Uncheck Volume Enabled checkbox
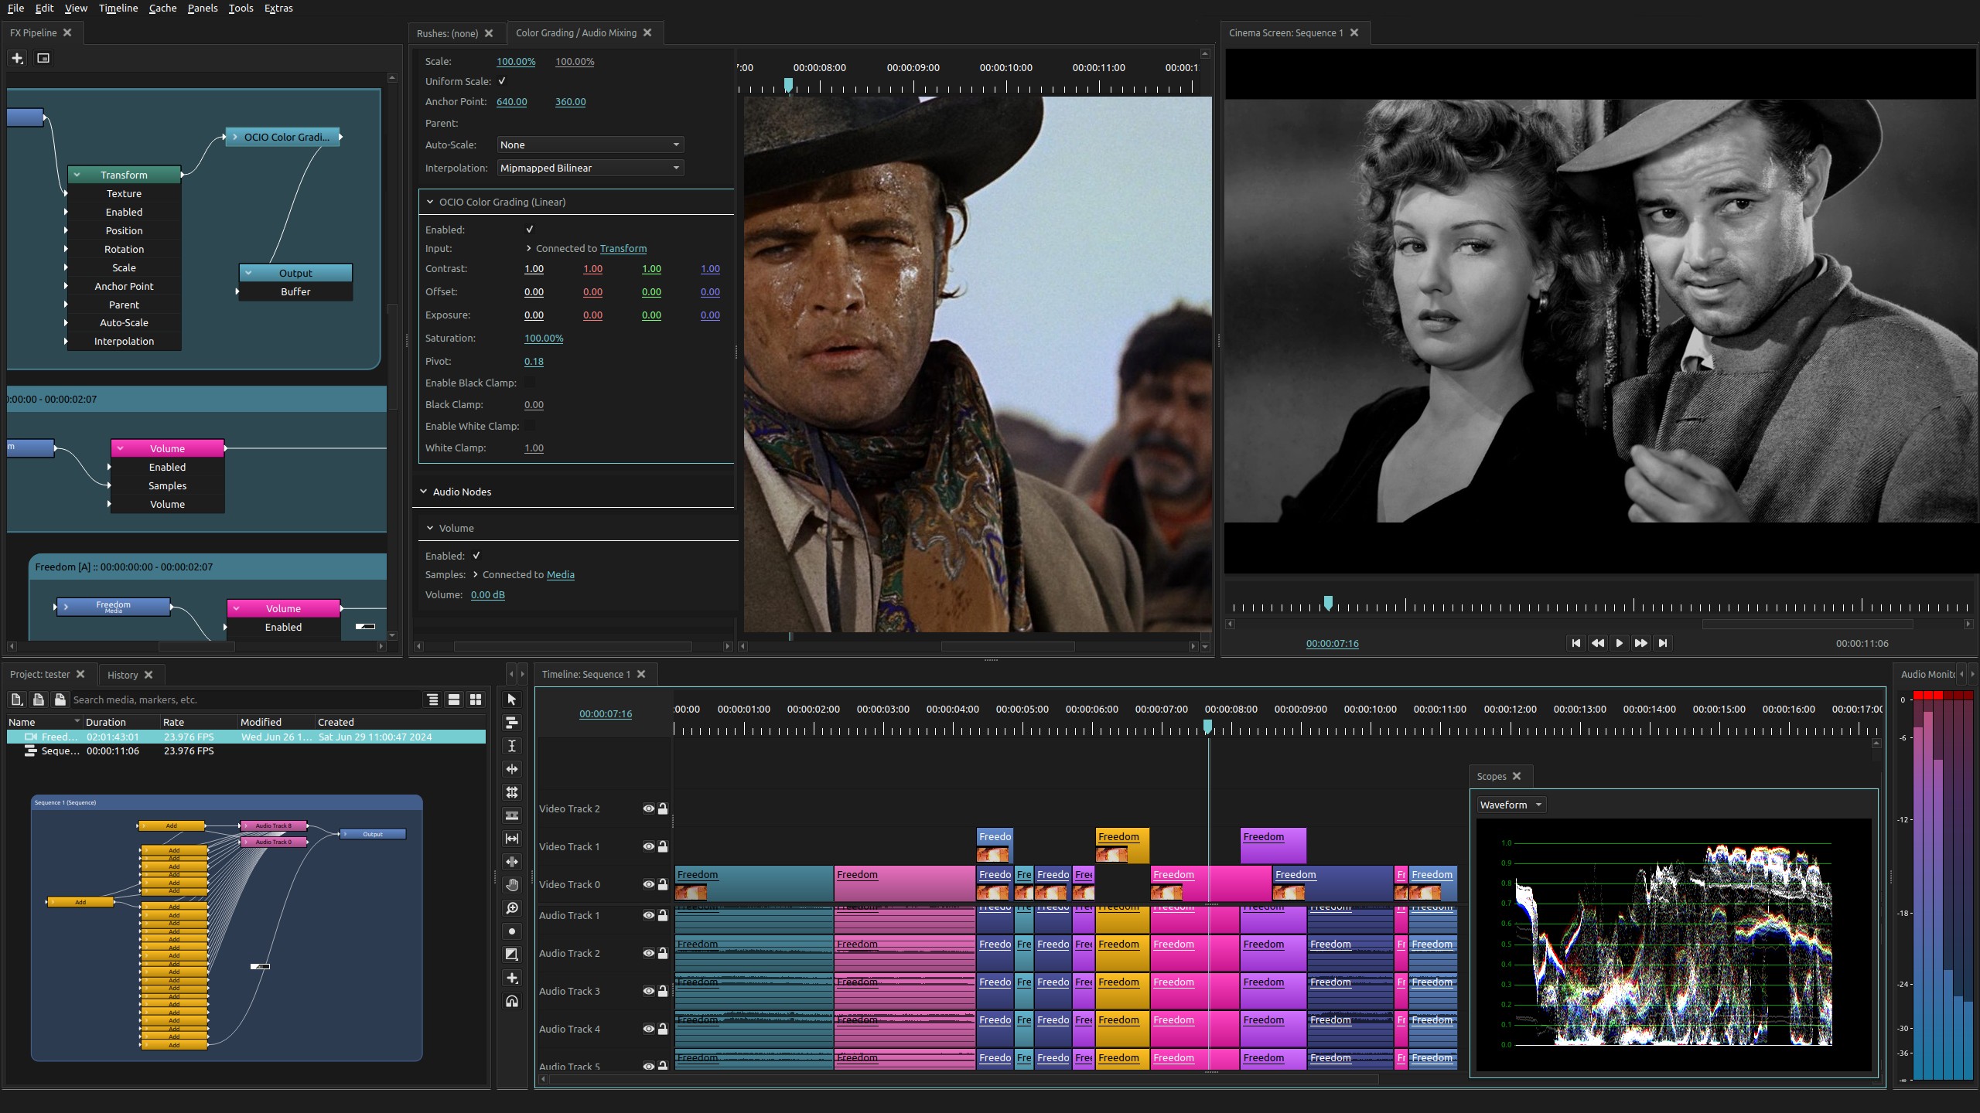The height and width of the screenshot is (1113, 1980). [476, 556]
